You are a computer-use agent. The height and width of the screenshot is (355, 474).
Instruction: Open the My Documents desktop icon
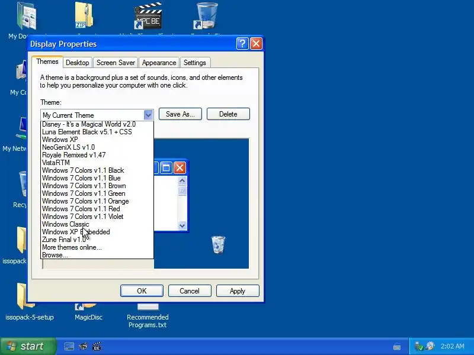coord(27,17)
